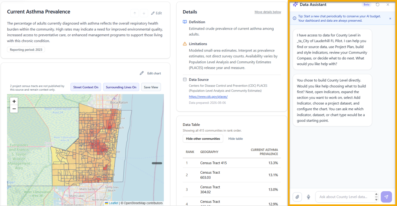This screenshot has width=397, height=206.
Task: Toggle Hide other communities
Action: pos(203,139)
